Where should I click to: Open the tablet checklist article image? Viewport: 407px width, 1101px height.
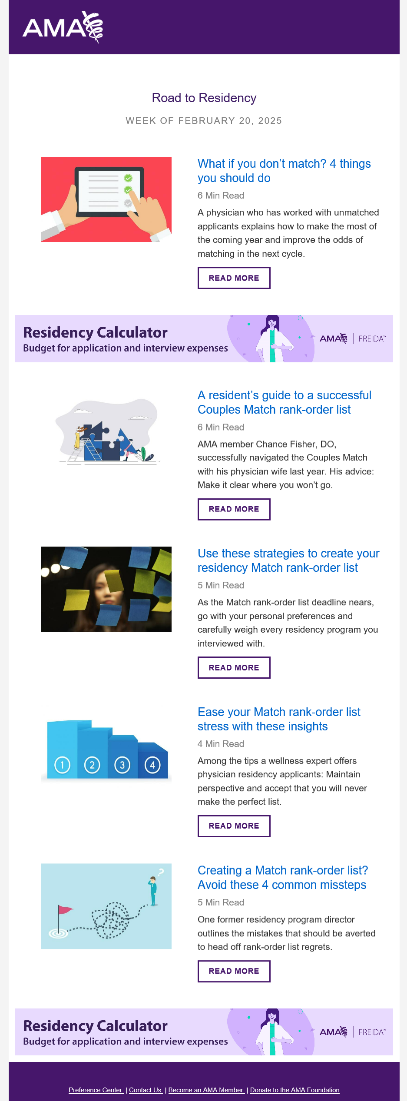[106, 199]
